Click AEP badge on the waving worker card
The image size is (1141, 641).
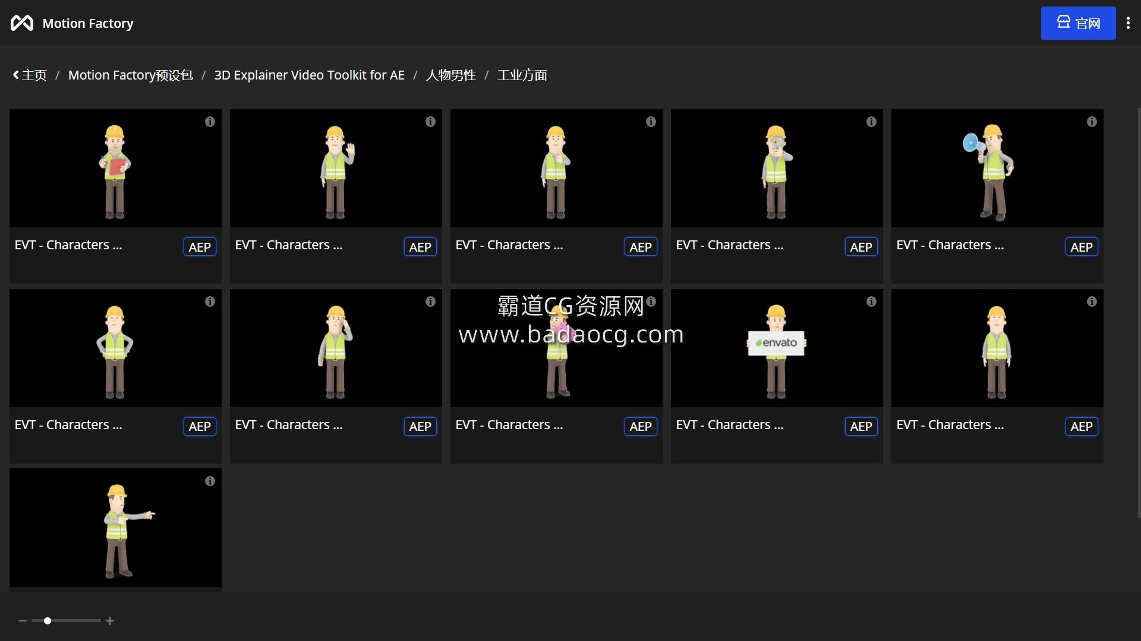420,247
